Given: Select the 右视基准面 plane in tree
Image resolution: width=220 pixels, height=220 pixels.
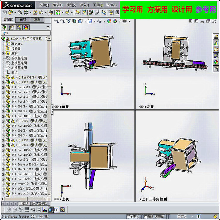Looking at the screenshot, I should click(19, 68).
